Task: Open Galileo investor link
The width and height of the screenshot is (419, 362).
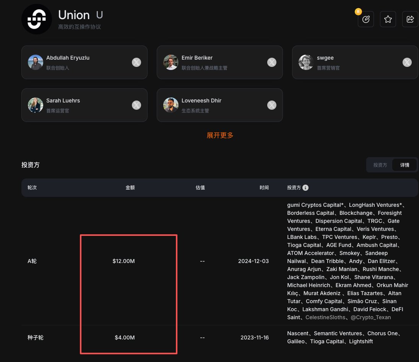Action: click(296, 341)
